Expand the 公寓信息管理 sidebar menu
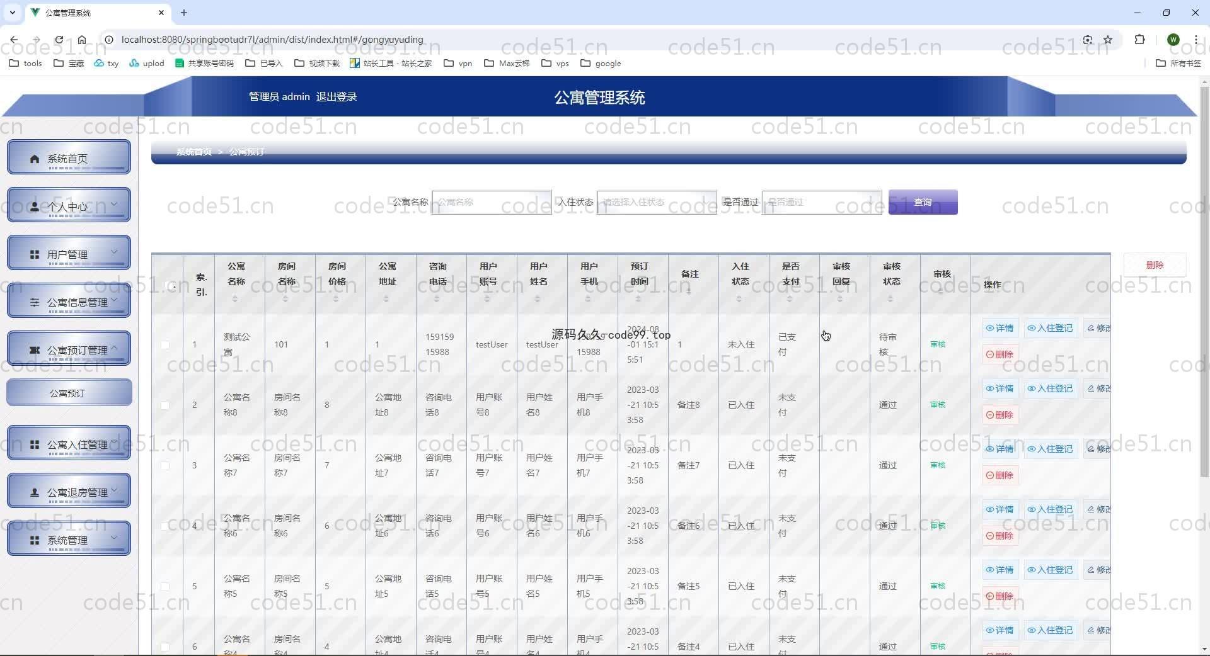The height and width of the screenshot is (656, 1210). 69,301
